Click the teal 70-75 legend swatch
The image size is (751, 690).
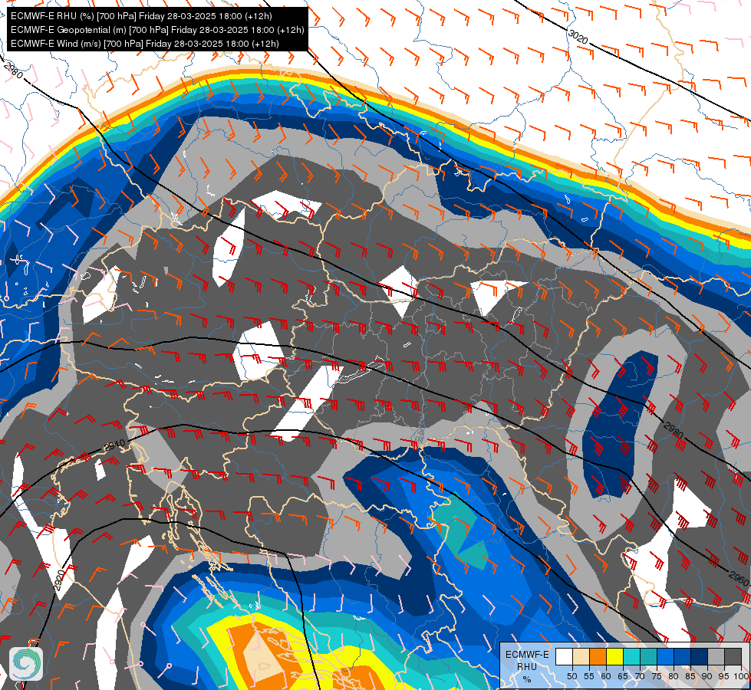click(648, 656)
